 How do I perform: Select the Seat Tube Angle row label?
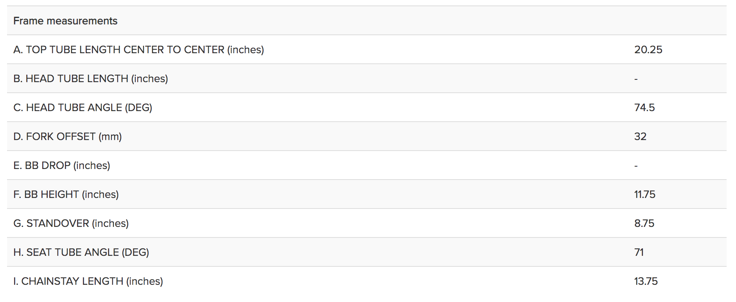coord(81,252)
